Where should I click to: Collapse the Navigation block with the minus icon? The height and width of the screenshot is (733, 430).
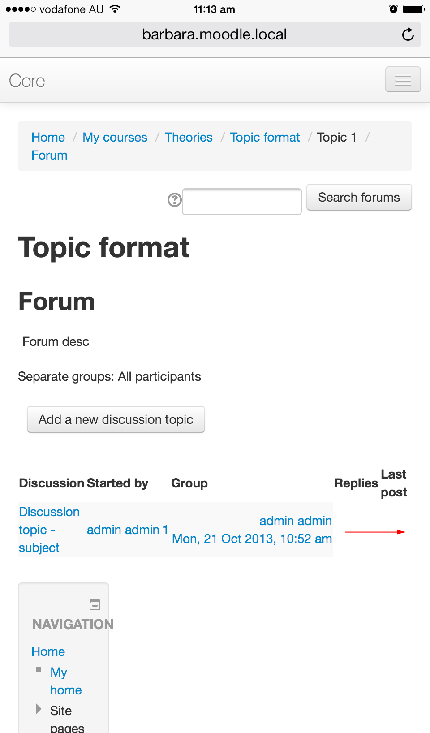pyautogui.click(x=95, y=605)
